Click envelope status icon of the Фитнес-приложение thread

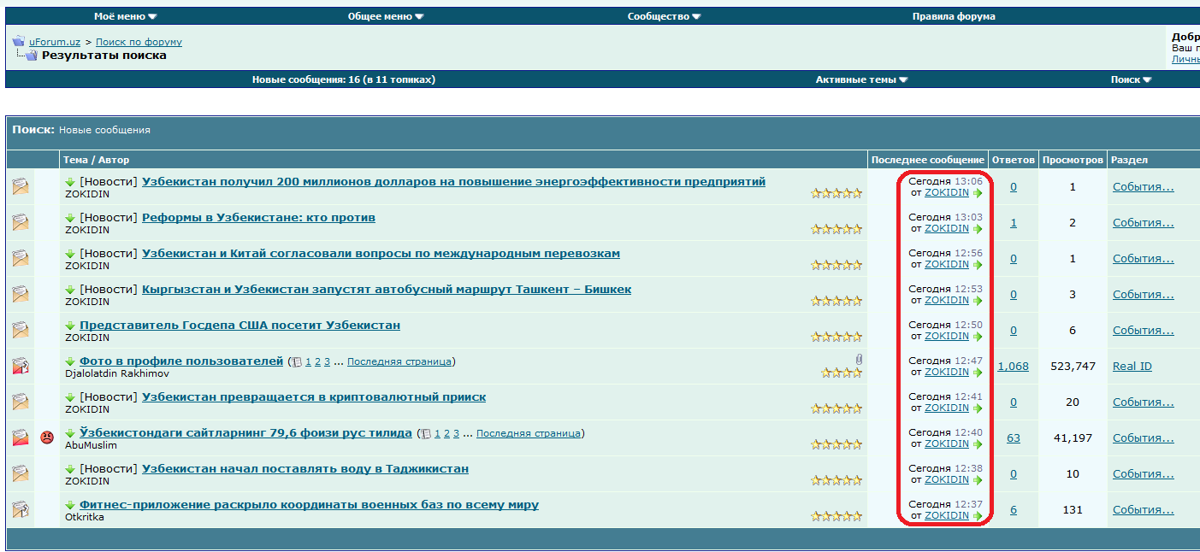click(21, 509)
